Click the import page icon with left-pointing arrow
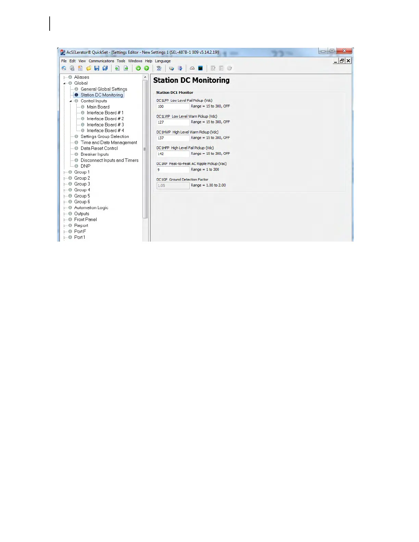 click(117, 68)
